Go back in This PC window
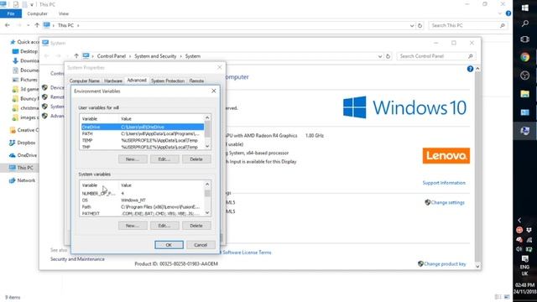This screenshot has height=302, width=537. [x=8, y=25]
